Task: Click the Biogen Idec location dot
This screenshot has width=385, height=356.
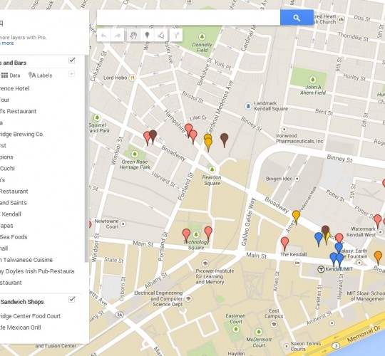Action: point(297,179)
